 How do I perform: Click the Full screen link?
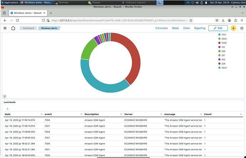click(x=162, y=28)
